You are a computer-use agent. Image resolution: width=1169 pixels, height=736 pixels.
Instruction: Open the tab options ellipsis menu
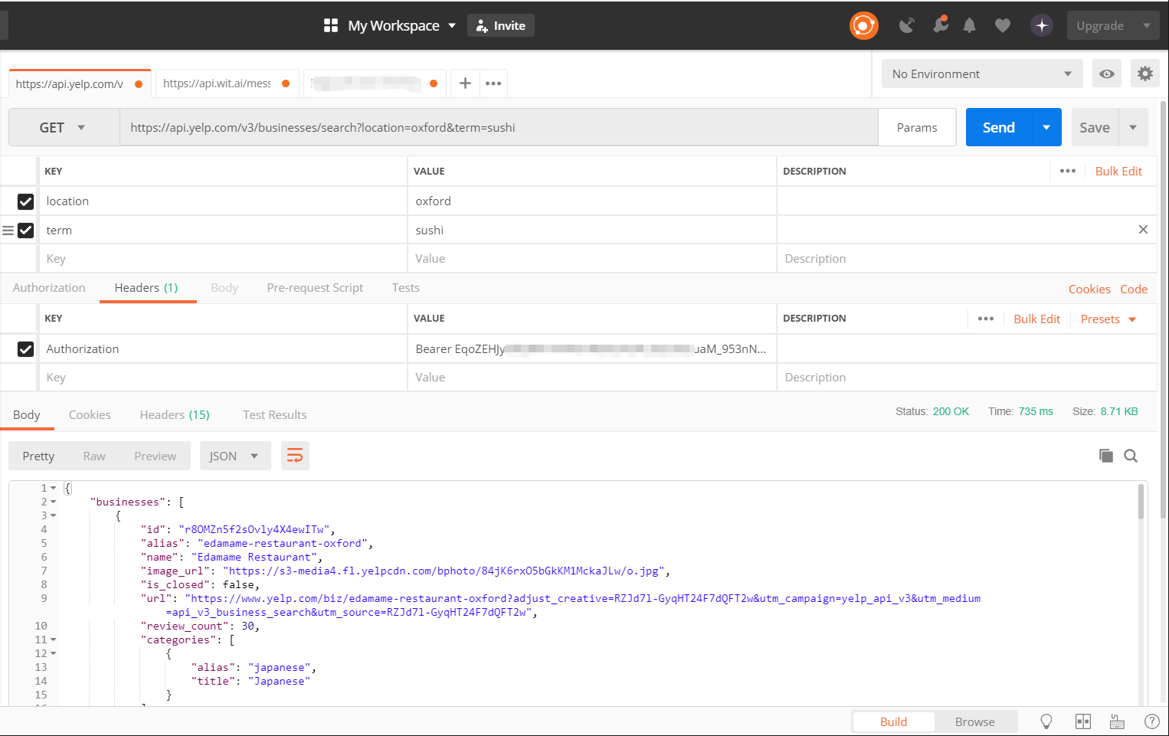coord(493,83)
